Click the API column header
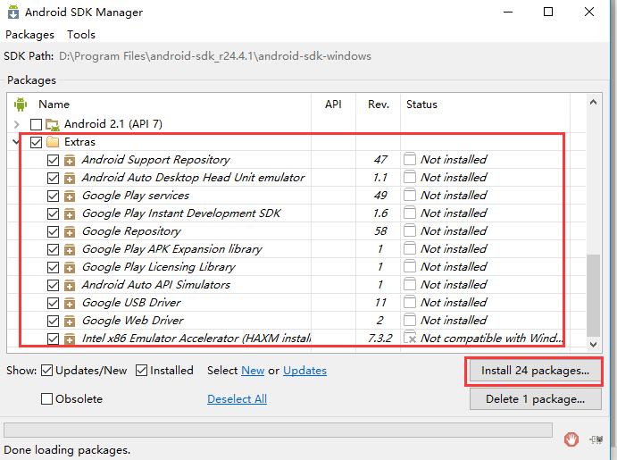Image resolution: width=617 pixels, height=460 pixels. [x=333, y=105]
